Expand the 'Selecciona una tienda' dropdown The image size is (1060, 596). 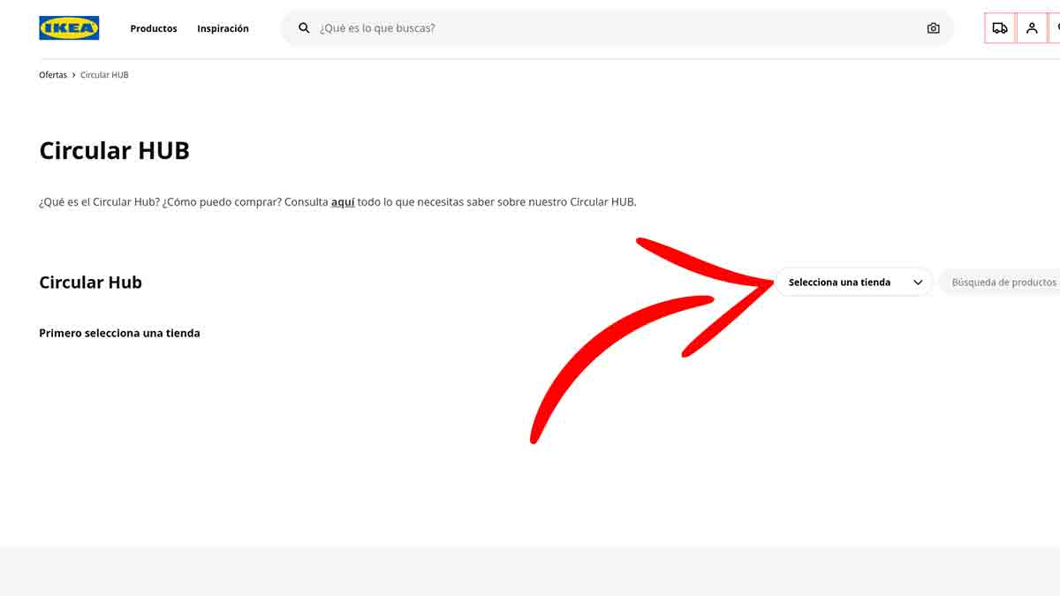tap(839, 283)
